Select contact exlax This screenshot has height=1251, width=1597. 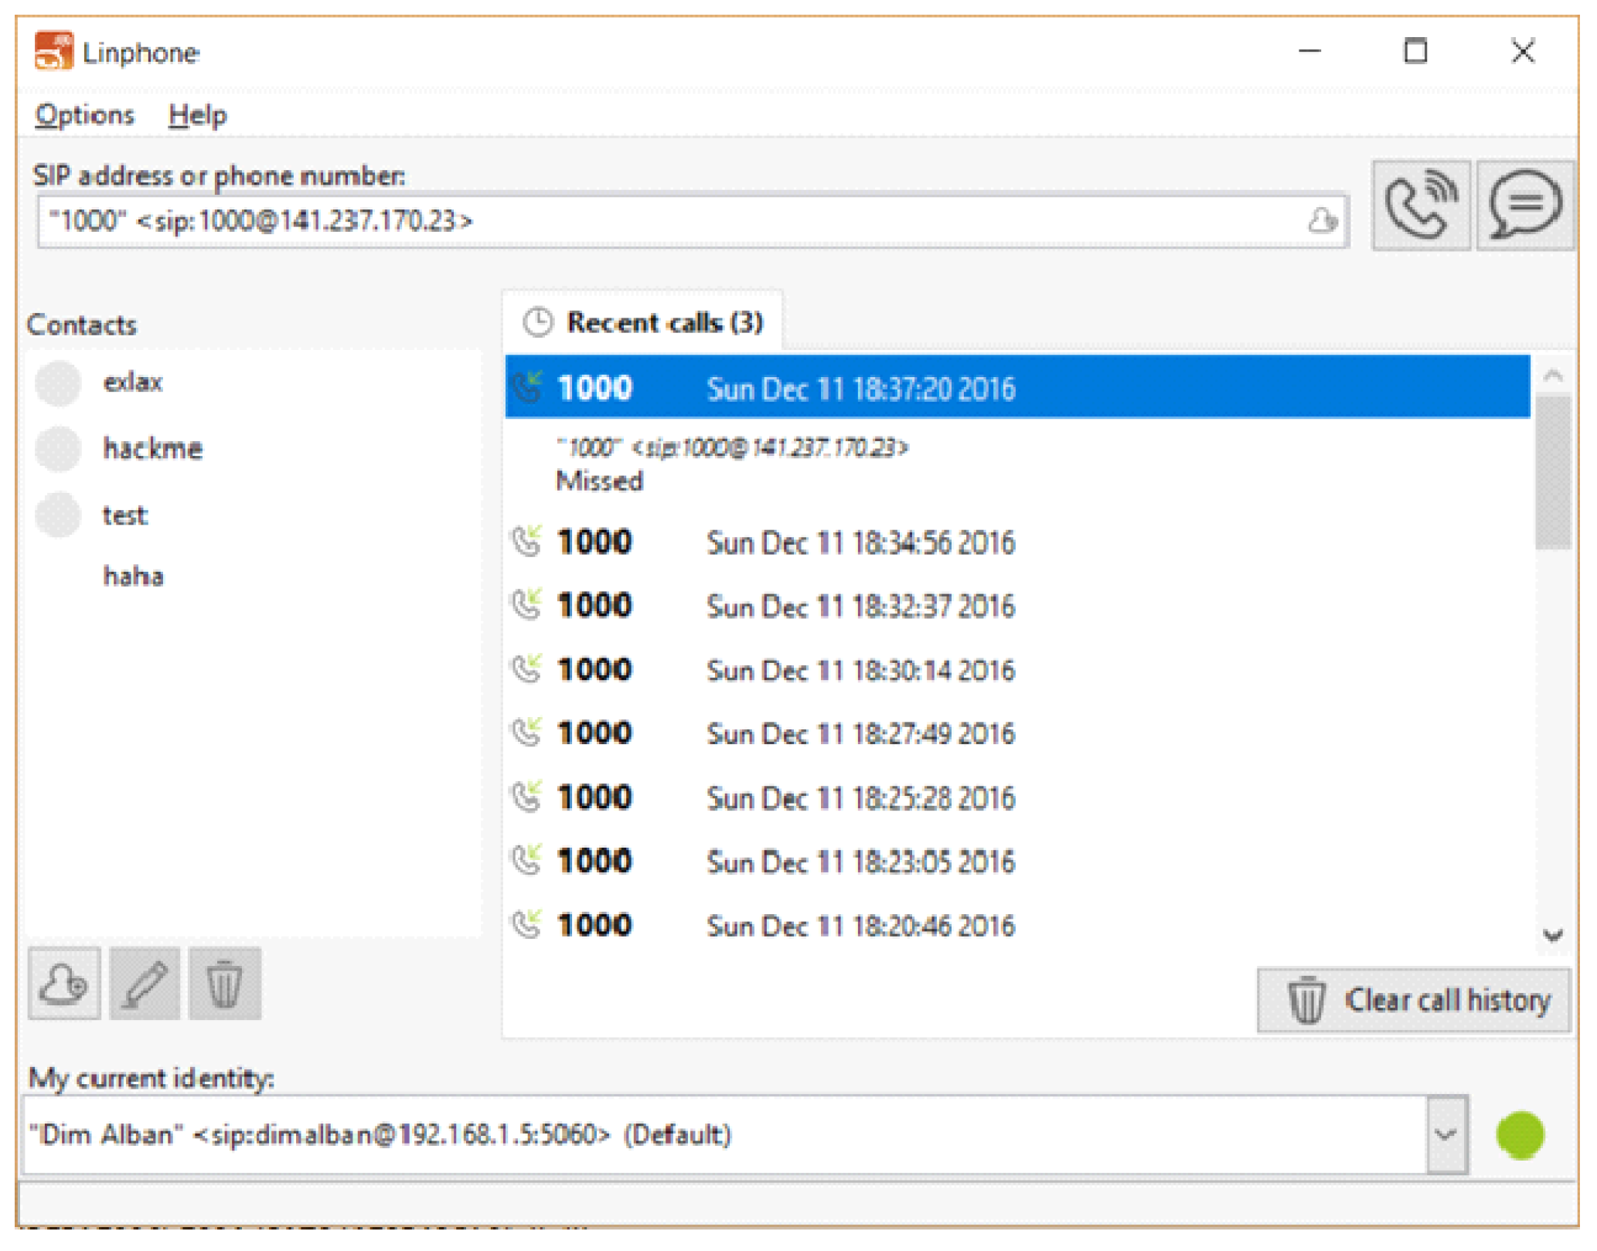pyautogui.click(x=133, y=382)
